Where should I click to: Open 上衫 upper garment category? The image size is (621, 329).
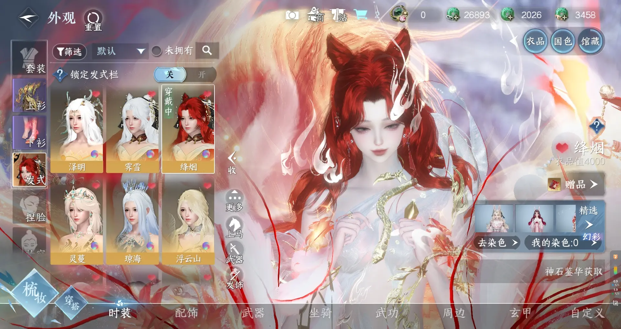pos(29,95)
